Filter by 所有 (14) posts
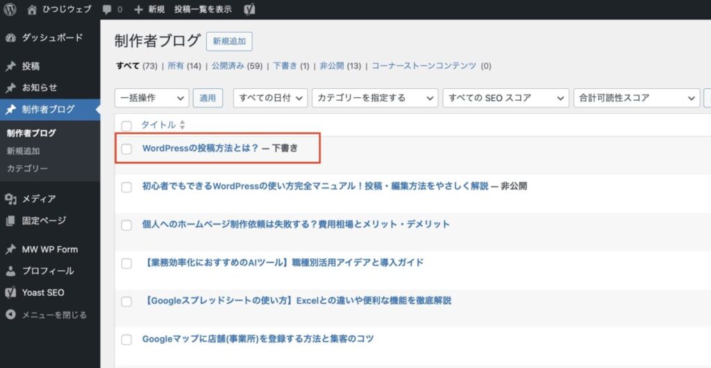This screenshot has height=368, width=711. point(184,66)
